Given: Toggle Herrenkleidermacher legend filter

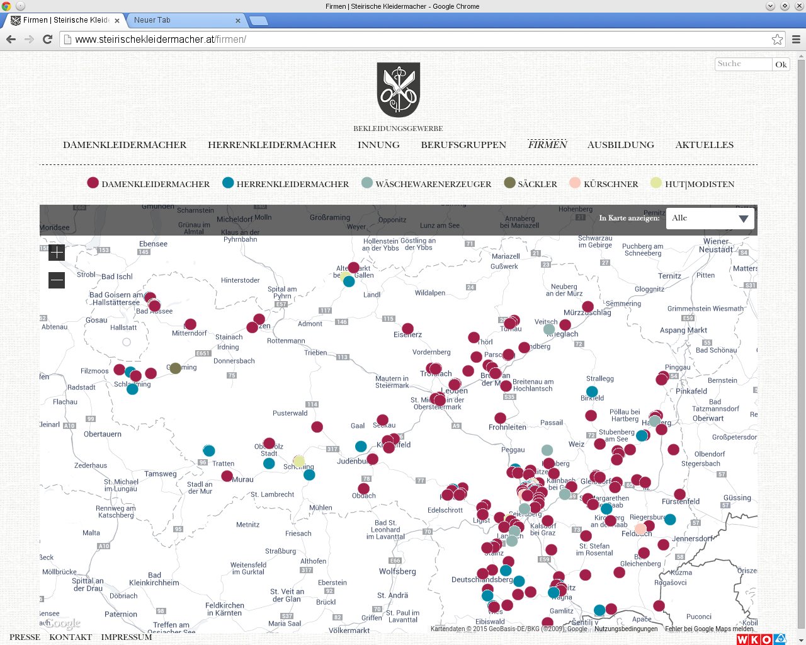Looking at the screenshot, I should tap(286, 184).
